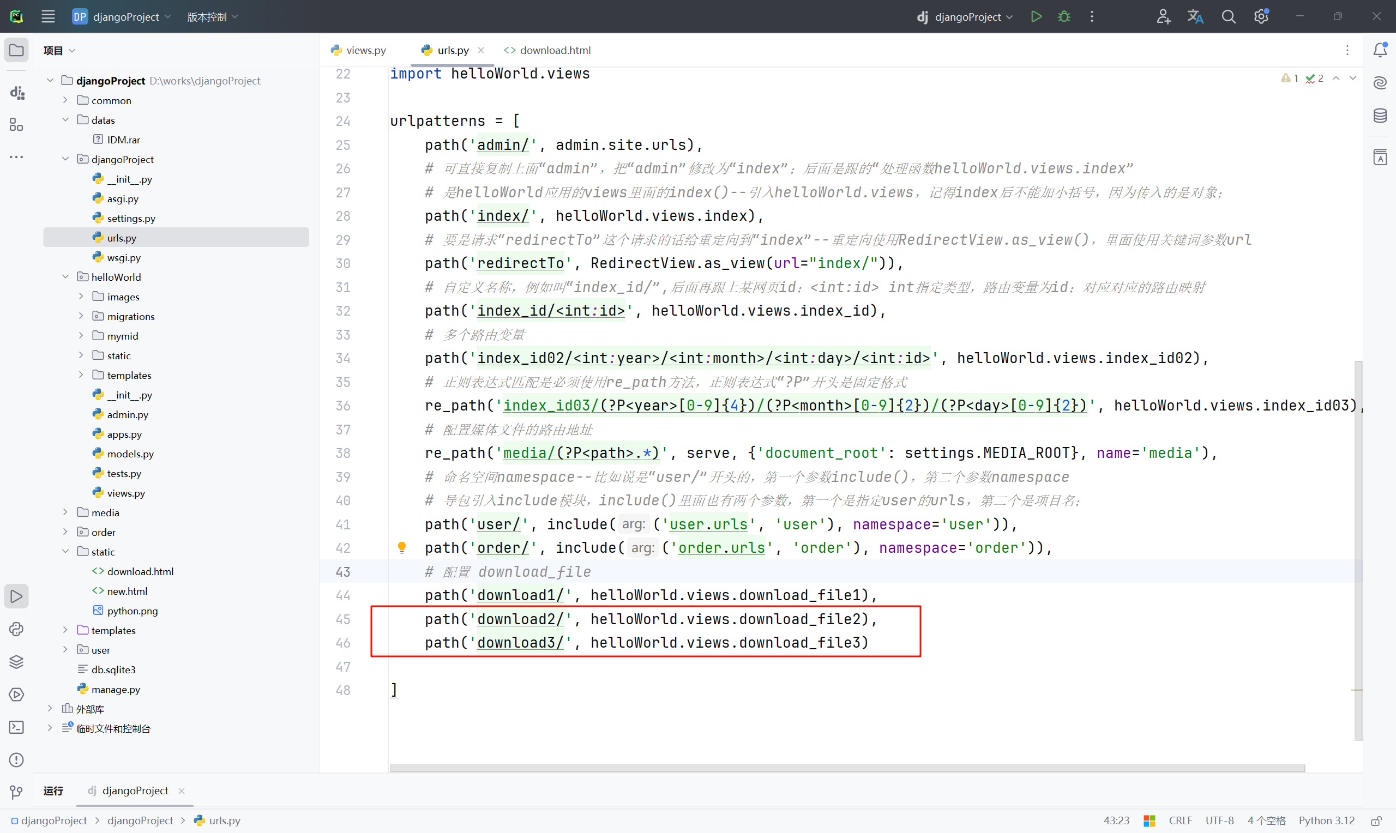Image resolution: width=1396 pixels, height=833 pixels.
Task: Collapse the datas folder
Action: pyautogui.click(x=65, y=119)
